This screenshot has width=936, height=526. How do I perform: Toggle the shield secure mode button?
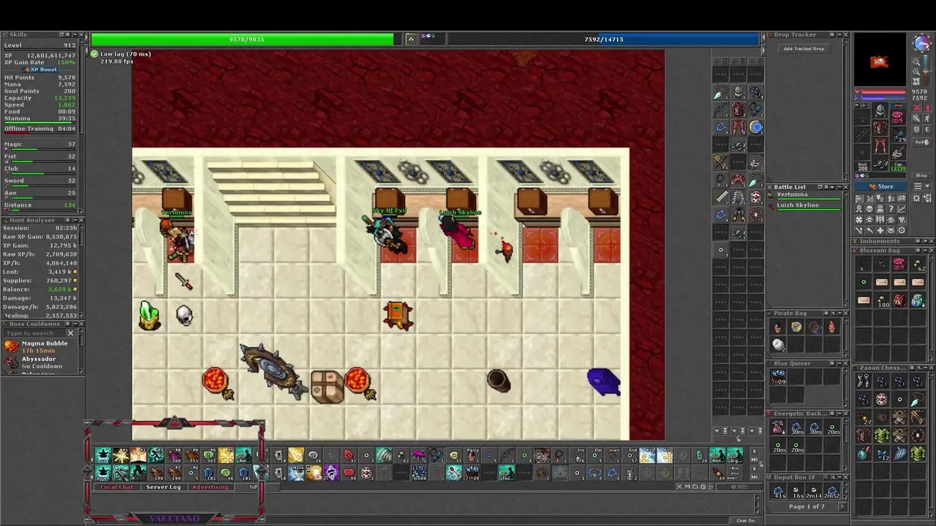(x=916, y=129)
